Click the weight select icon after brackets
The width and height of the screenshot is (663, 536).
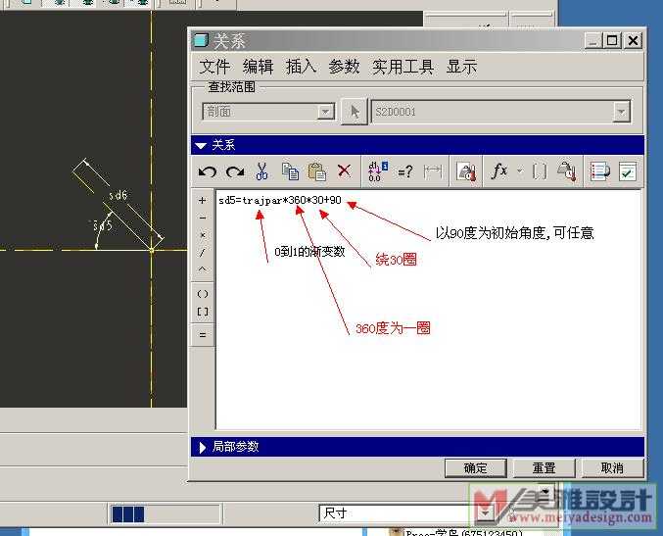567,171
